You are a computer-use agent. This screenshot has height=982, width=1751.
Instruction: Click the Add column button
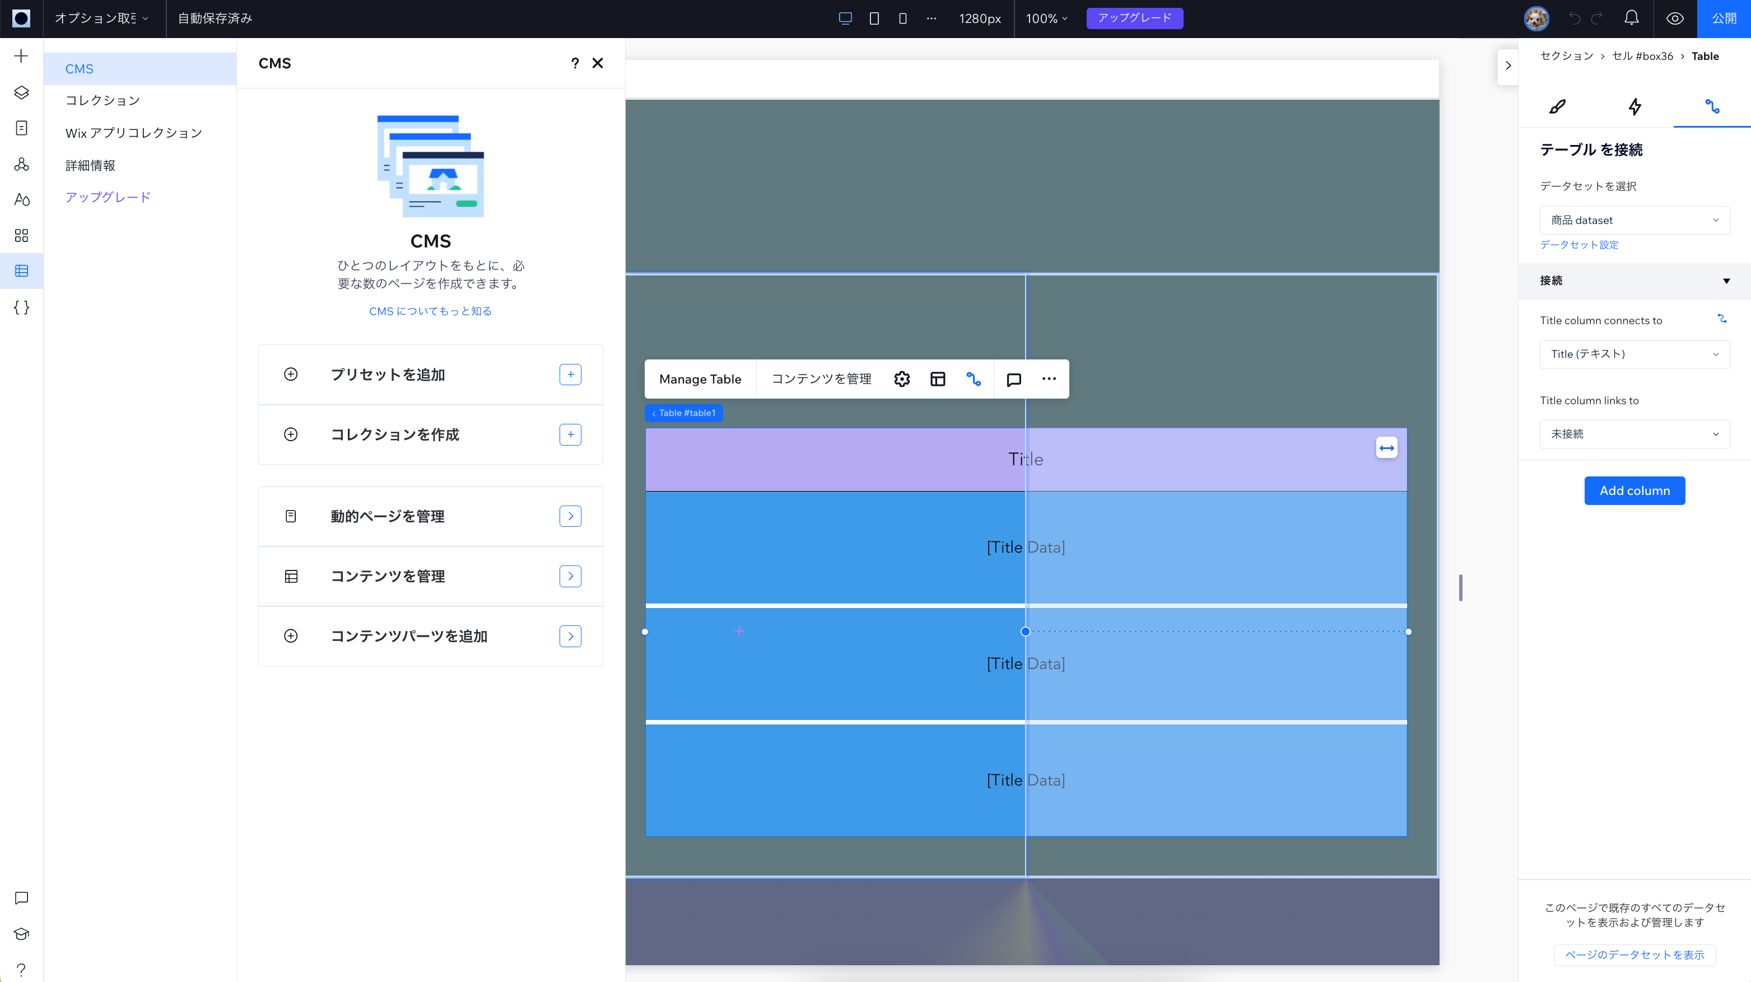pyautogui.click(x=1634, y=490)
